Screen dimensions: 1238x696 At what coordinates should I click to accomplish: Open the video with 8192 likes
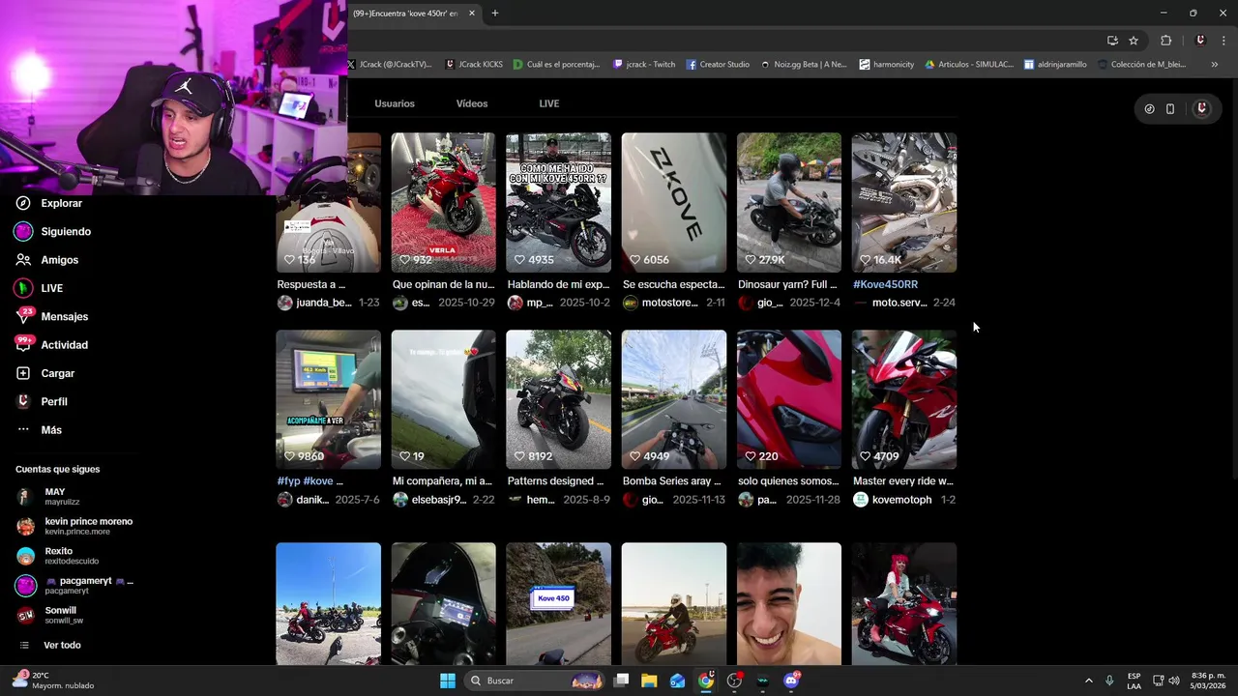(x=558, y=399)
